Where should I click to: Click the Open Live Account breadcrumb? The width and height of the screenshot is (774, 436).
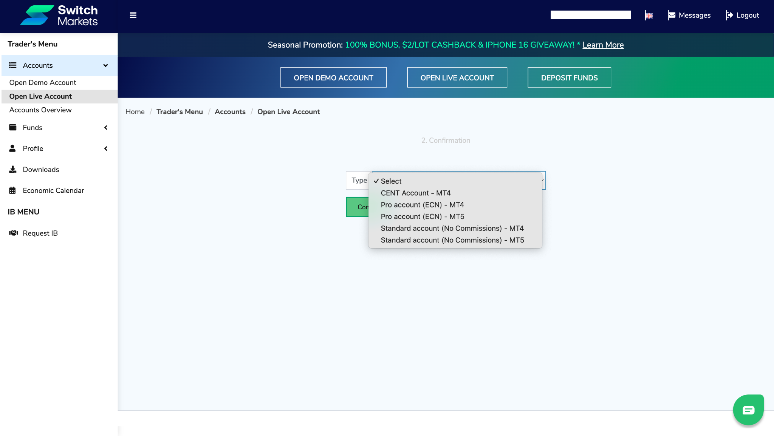pyautogui.click(x=288, y=112)
